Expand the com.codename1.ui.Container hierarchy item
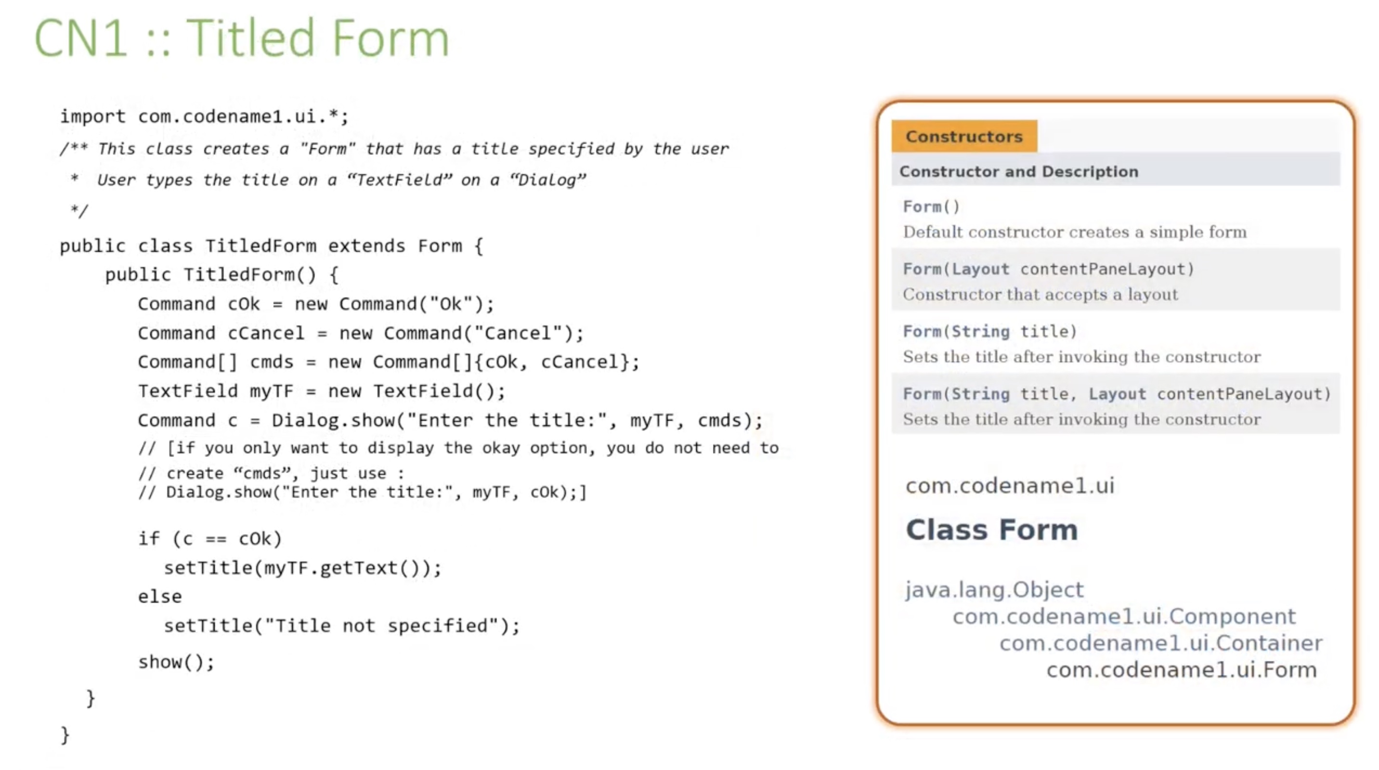Screen dimensions: 1379x770 click(x=1160, y=642)
